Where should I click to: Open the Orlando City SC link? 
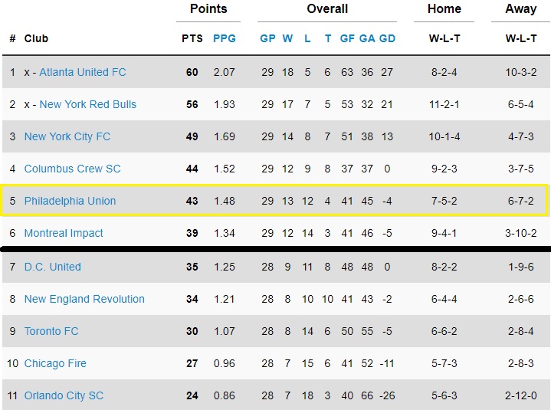[64, 395]
